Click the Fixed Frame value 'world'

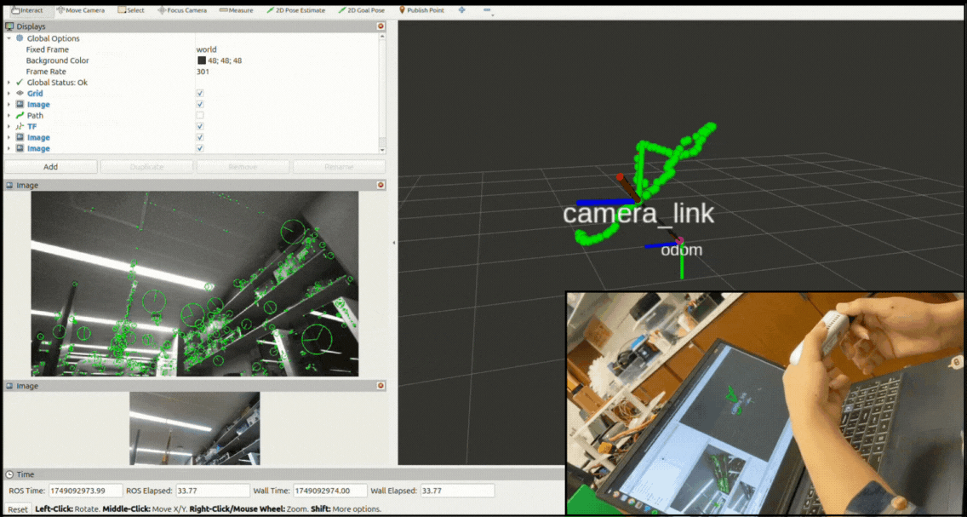[207, 49]
